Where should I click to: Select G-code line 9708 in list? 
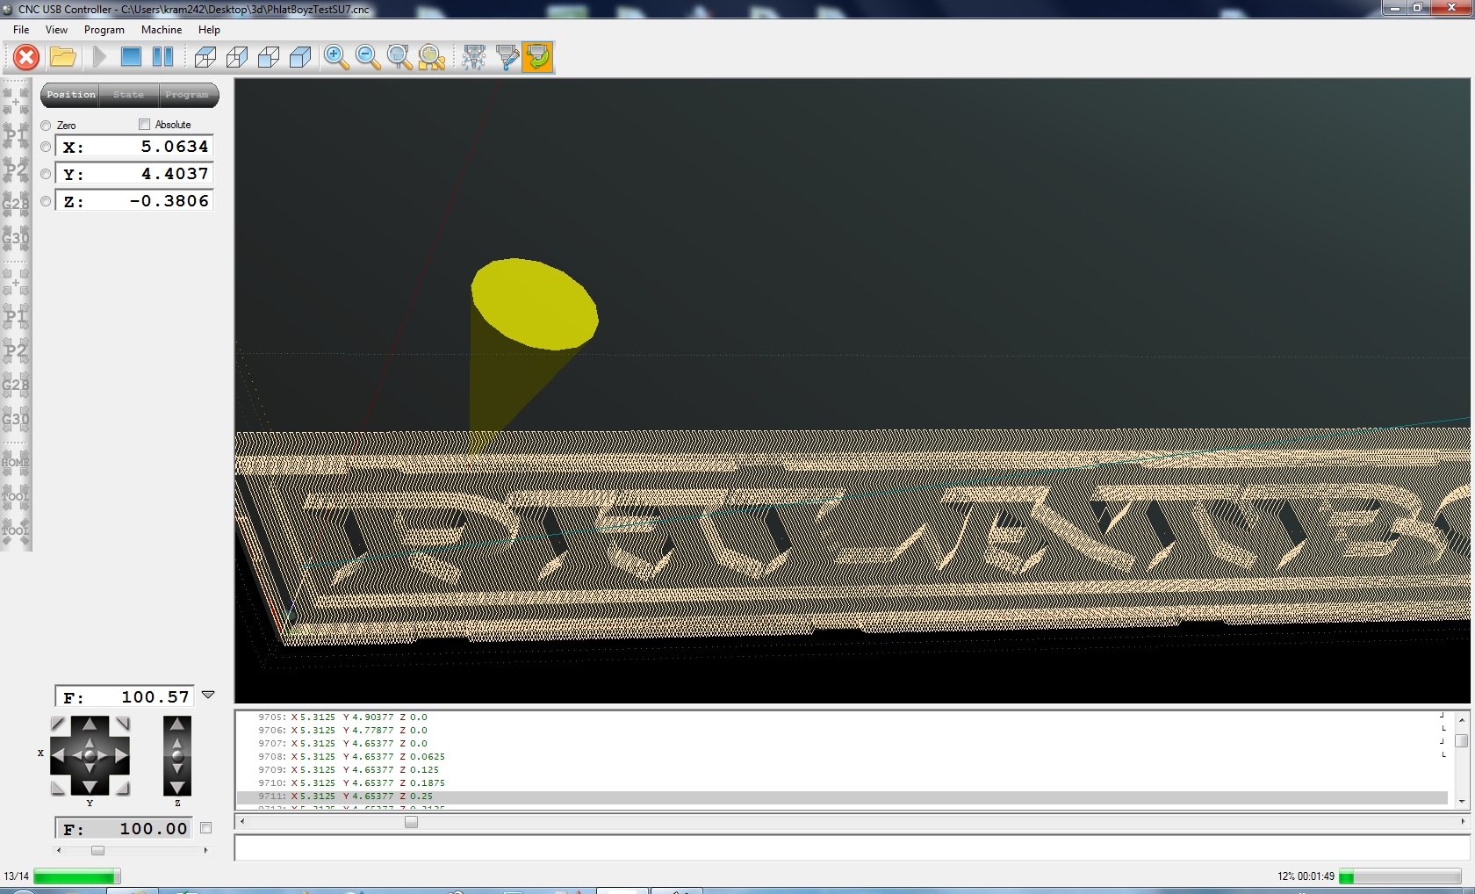(351, 756)
